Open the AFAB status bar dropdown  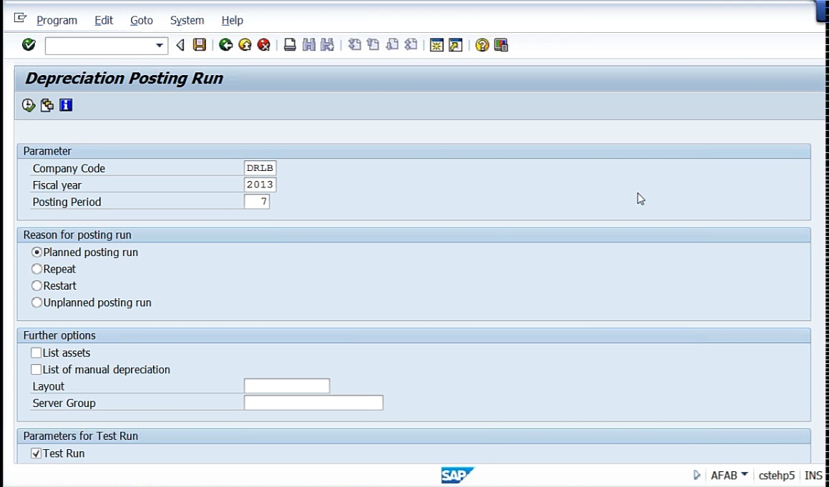(745, 474)
